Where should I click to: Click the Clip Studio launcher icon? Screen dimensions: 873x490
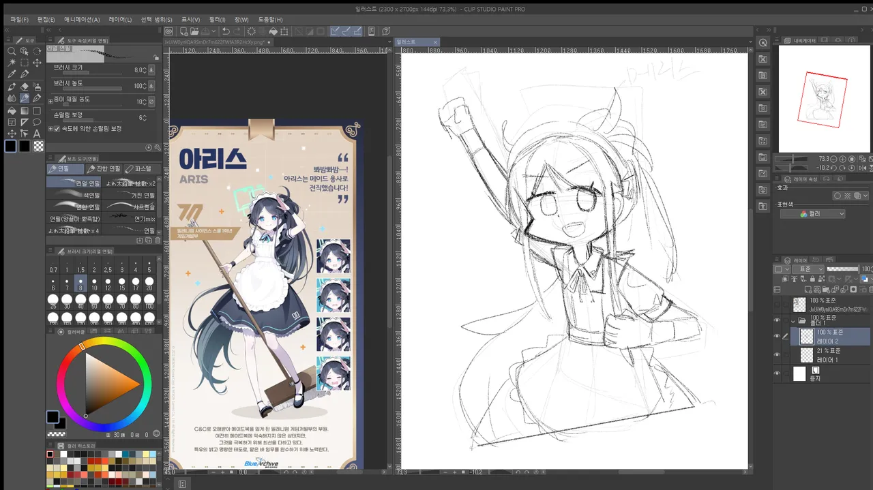pyautogui.click(x=168, y=31)
